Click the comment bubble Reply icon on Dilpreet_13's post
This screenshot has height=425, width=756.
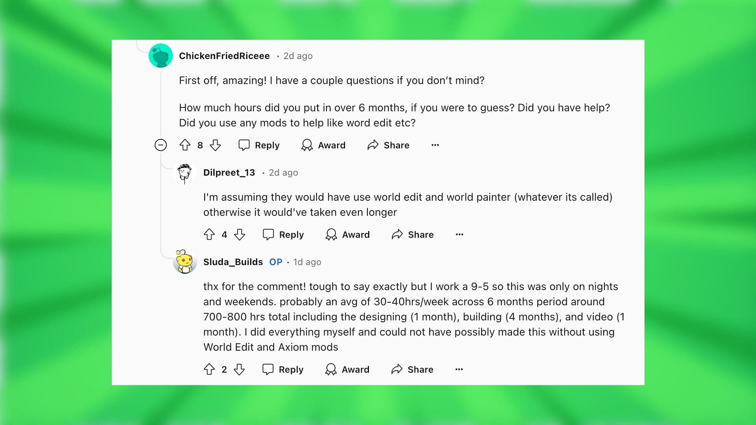[268, 235]
